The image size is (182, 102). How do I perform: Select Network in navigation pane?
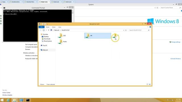(44, 50)
